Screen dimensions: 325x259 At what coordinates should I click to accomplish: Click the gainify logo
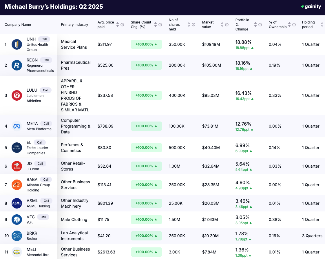coord(311,7)
